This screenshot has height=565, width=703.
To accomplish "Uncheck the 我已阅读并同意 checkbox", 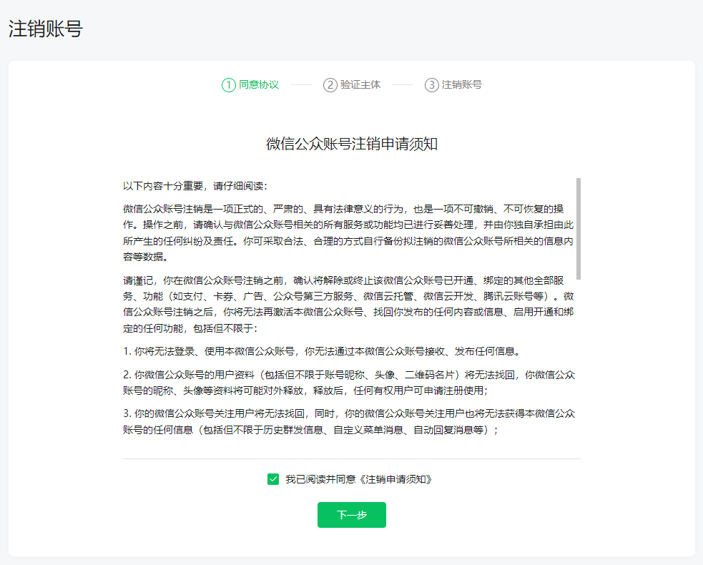I will 273,479.
